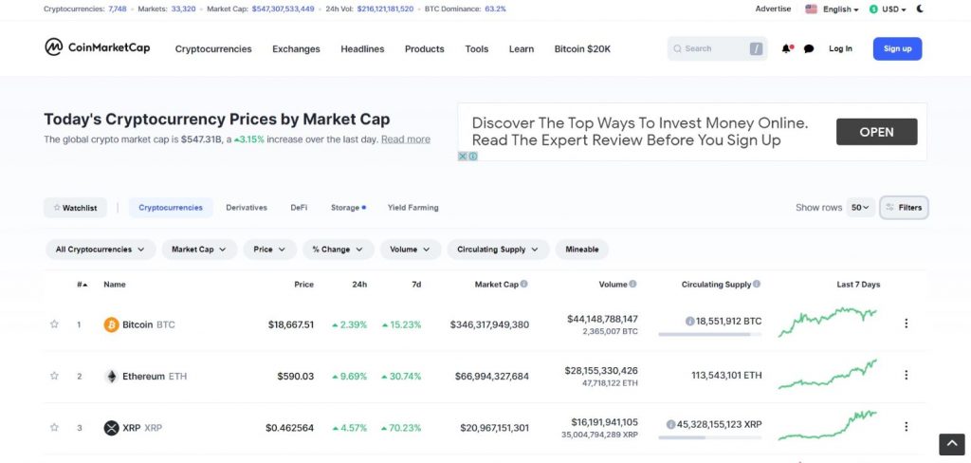Open Bitcoin row three-dot menu
This screenshot has height=463, width=971.
(x=906, y=323)
